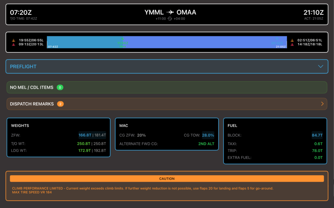Click the sunset icon beside 09:13Z/20:13L

point(13,44)
